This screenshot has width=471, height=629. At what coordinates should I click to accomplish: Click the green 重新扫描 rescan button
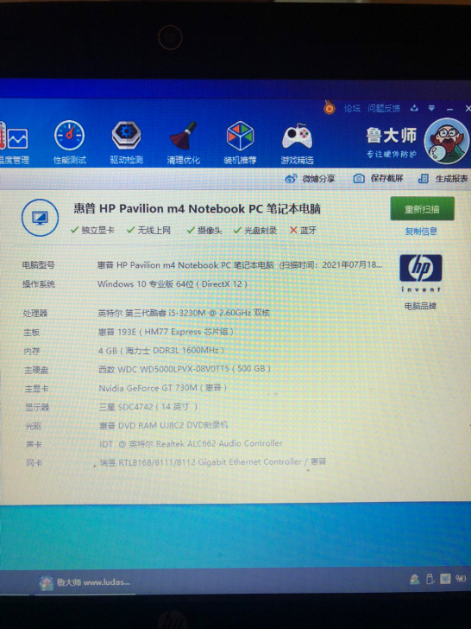(422, 208)
